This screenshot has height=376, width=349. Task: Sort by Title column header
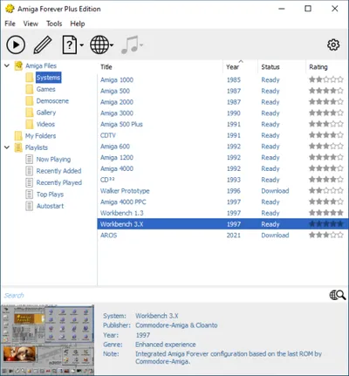160,67
